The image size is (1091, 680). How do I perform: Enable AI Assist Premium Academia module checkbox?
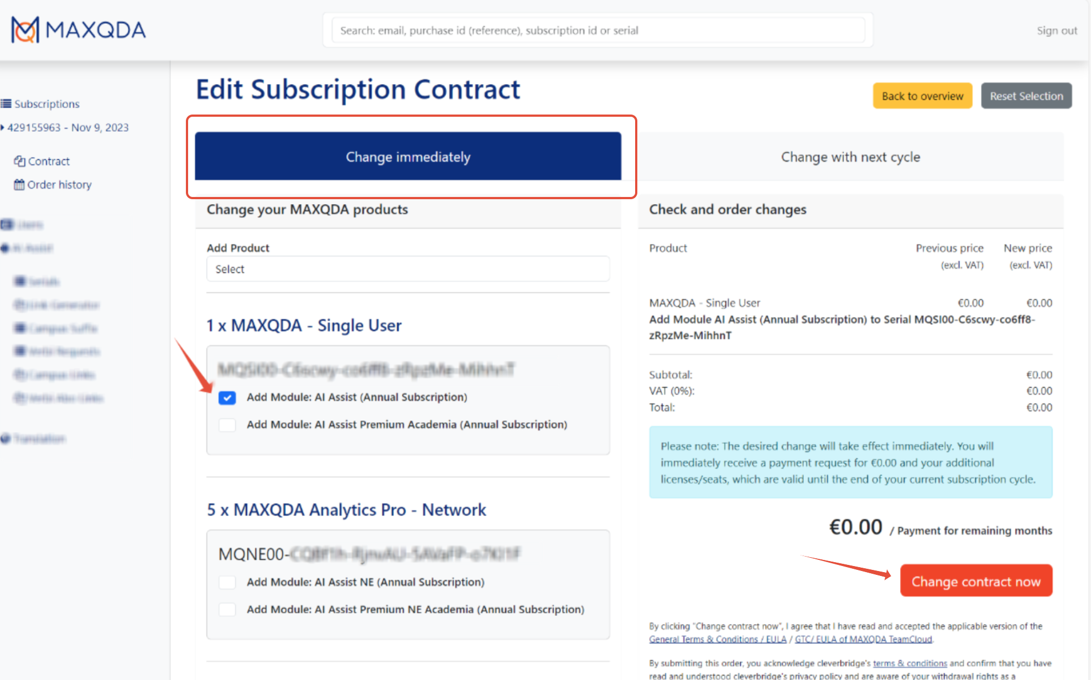pyautogui.click(x=227, y=425)
